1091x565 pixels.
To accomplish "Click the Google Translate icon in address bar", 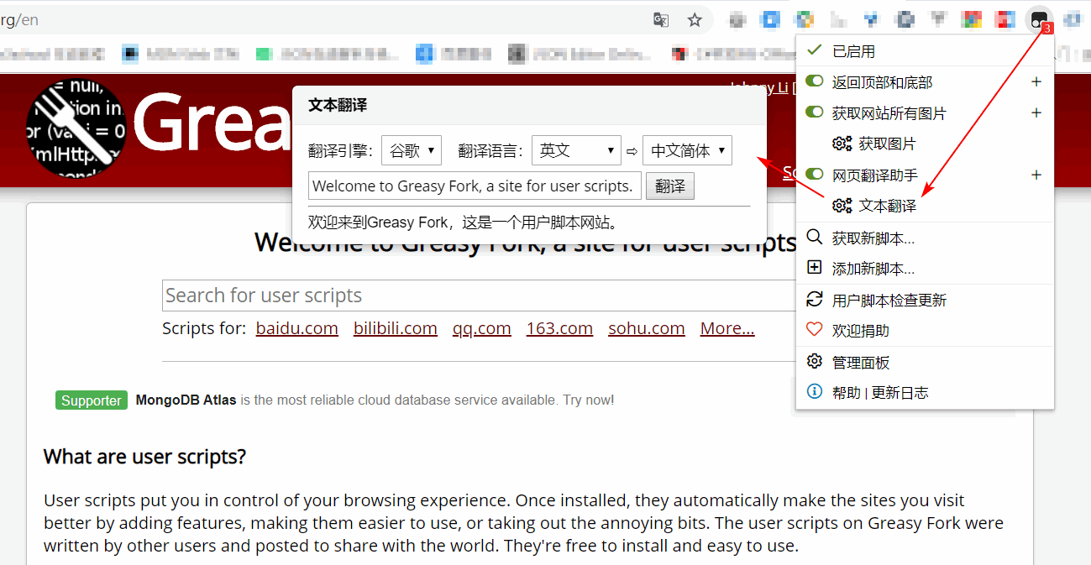I will [661, 20].
